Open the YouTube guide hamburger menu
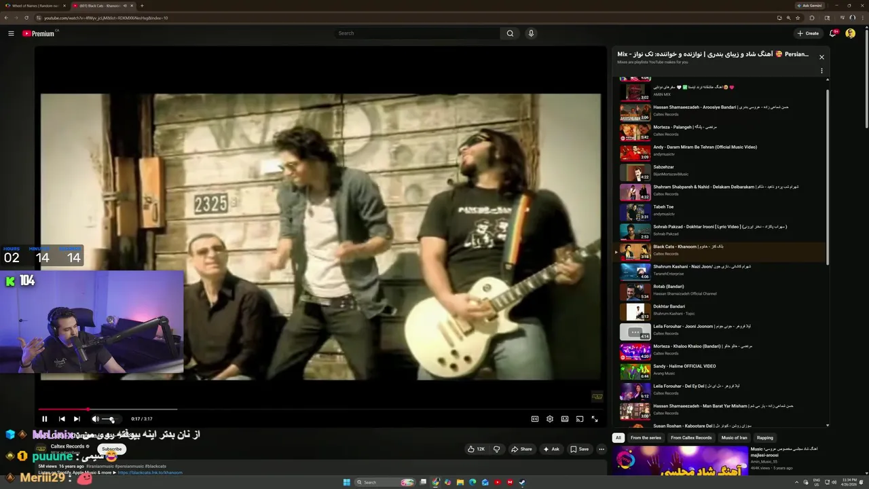This screenshot has width=869, height=489. [11, 33]
